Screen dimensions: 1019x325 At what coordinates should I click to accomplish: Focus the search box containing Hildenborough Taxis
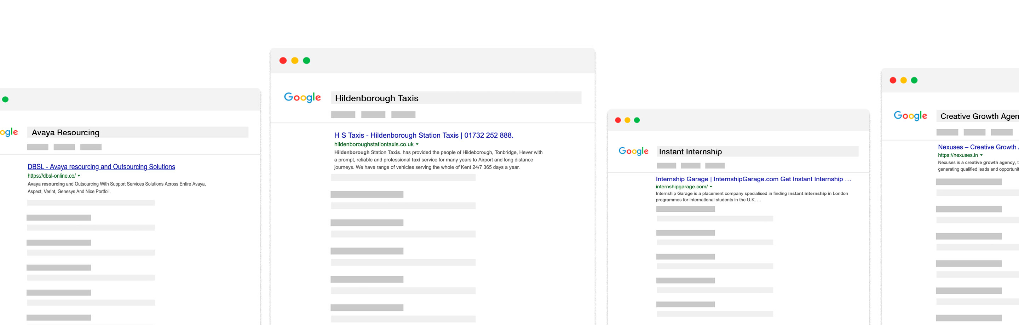tap(456, 98)
